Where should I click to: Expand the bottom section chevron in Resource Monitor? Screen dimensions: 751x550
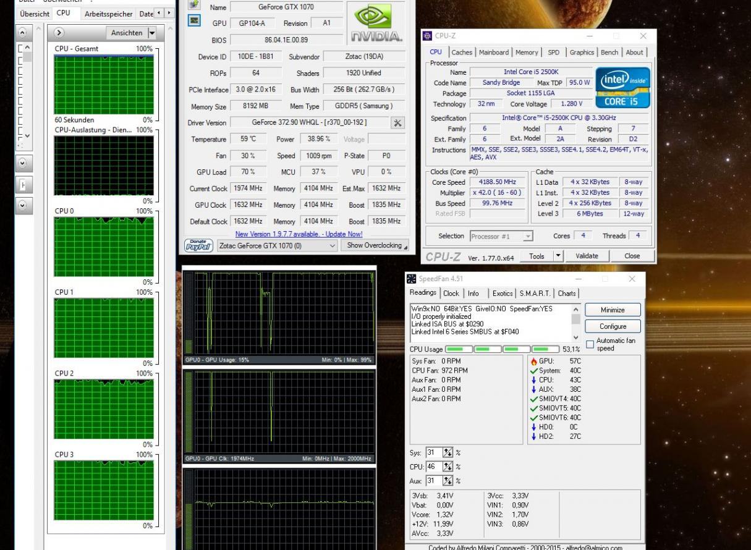pyautogui.click(x=23, y=206)
